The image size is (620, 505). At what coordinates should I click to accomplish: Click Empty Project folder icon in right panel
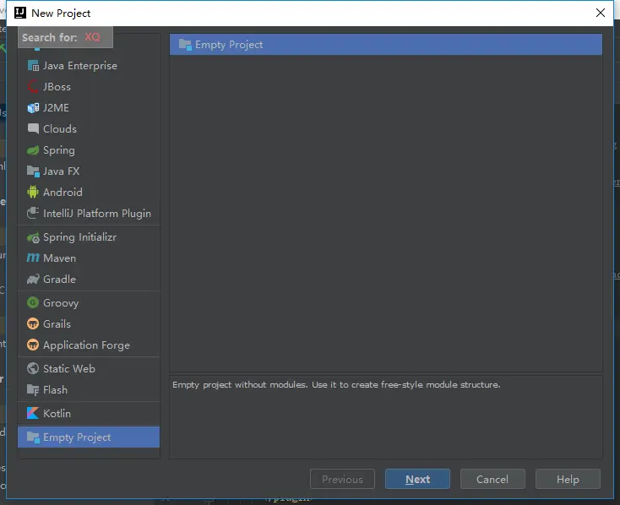185,45
